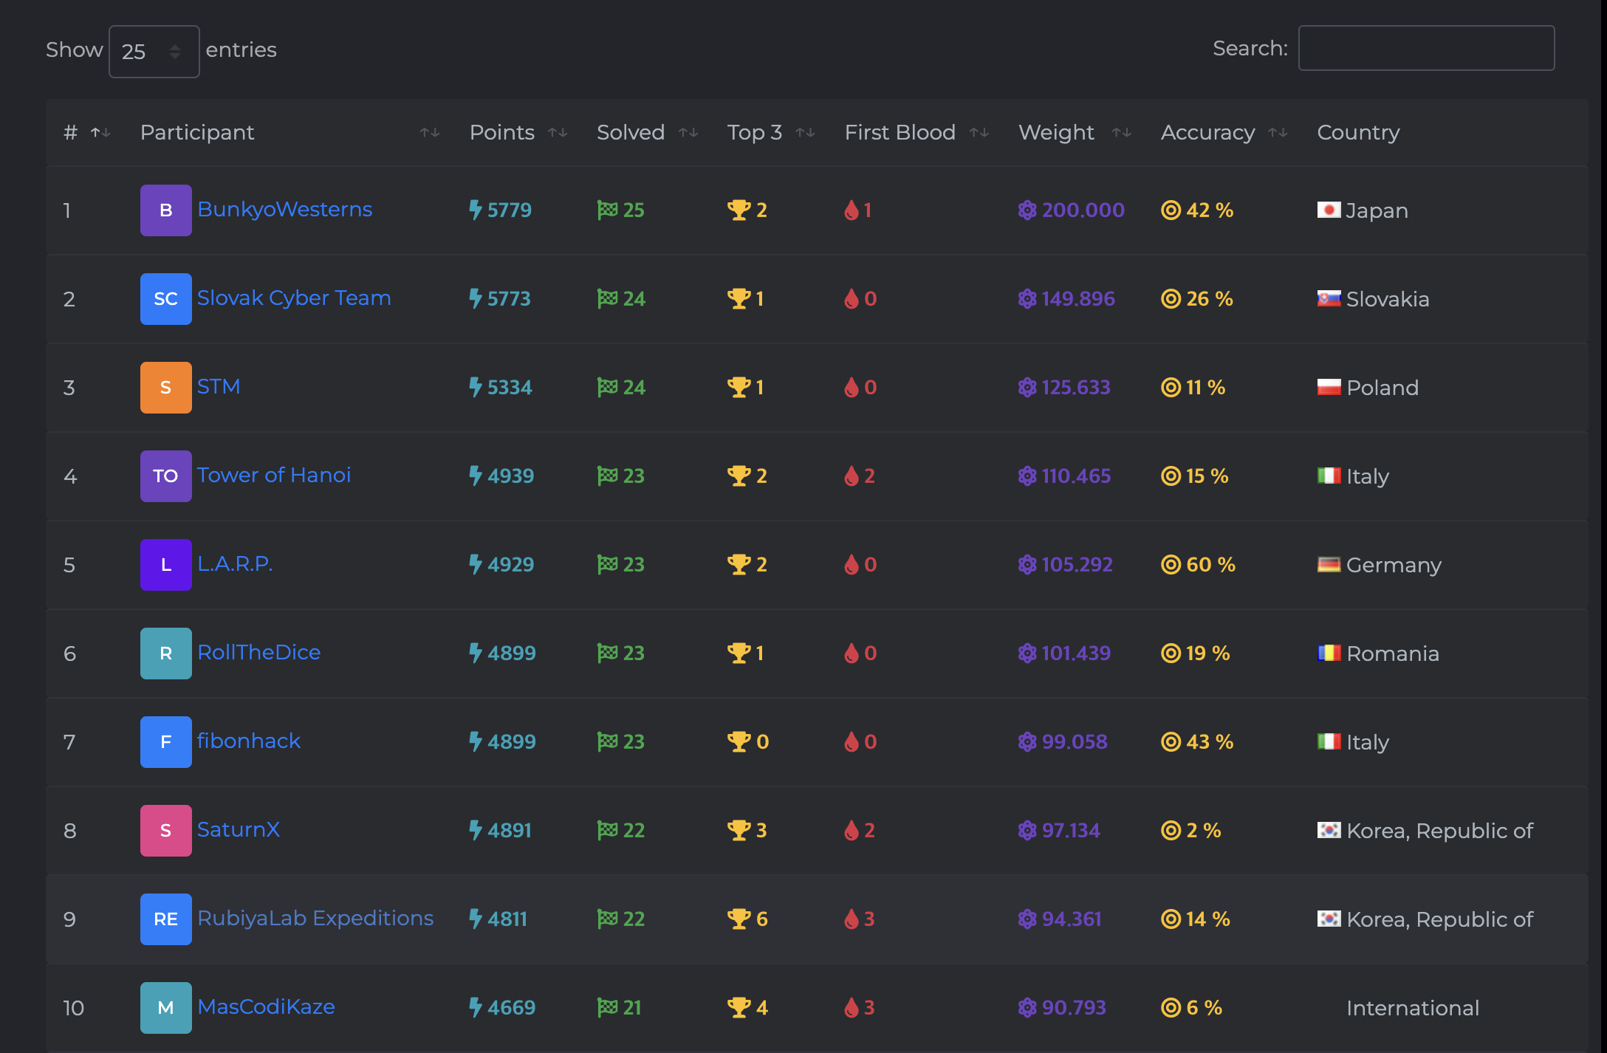Open the RollTheDice participant link
The image size is (1607, 1053).
[258, 653]
